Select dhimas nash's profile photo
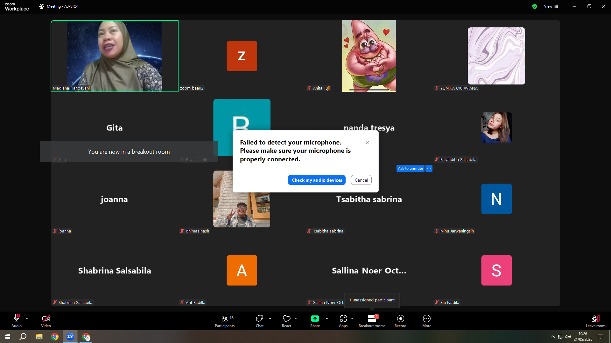 [x=242, y=199]
